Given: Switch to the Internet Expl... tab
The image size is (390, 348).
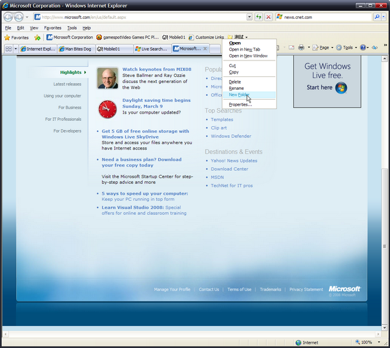Looking at the screenshot, I should coord(38,49).
